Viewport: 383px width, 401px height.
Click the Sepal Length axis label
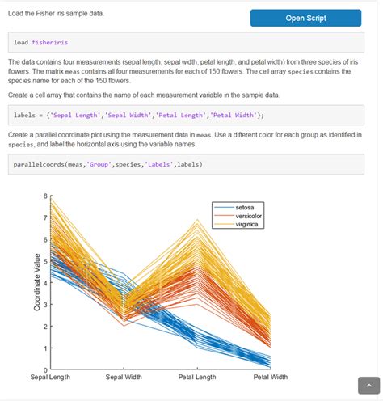50,377
